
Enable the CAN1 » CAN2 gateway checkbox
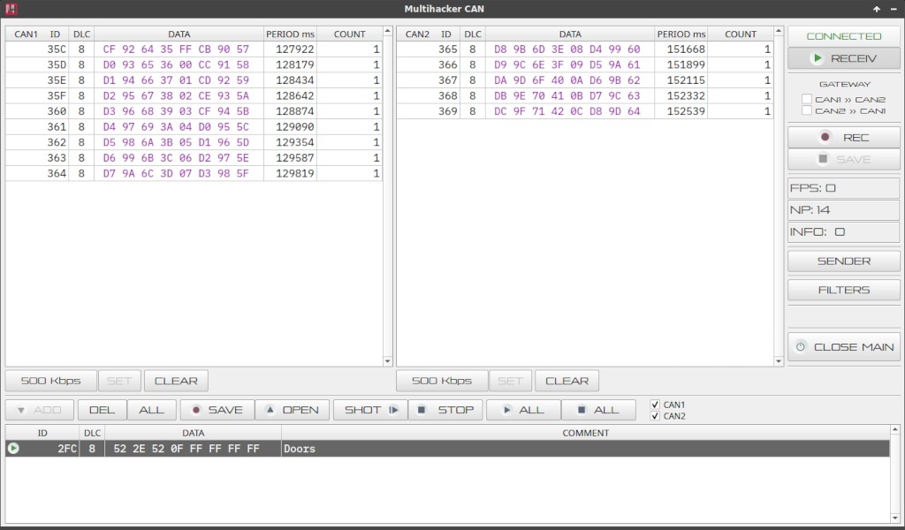pos(806,100)
